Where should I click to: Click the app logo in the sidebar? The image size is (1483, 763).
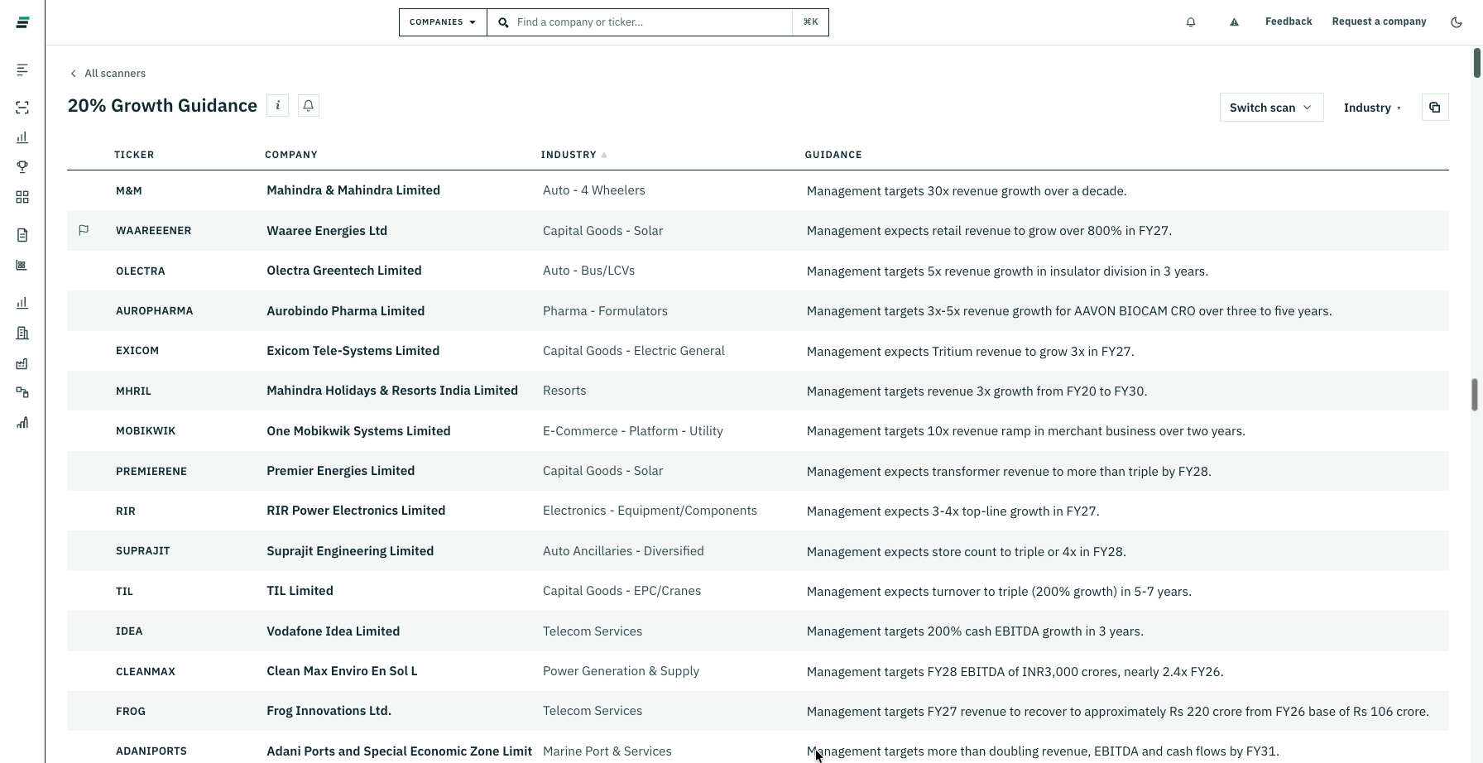(x=22, y=22)
